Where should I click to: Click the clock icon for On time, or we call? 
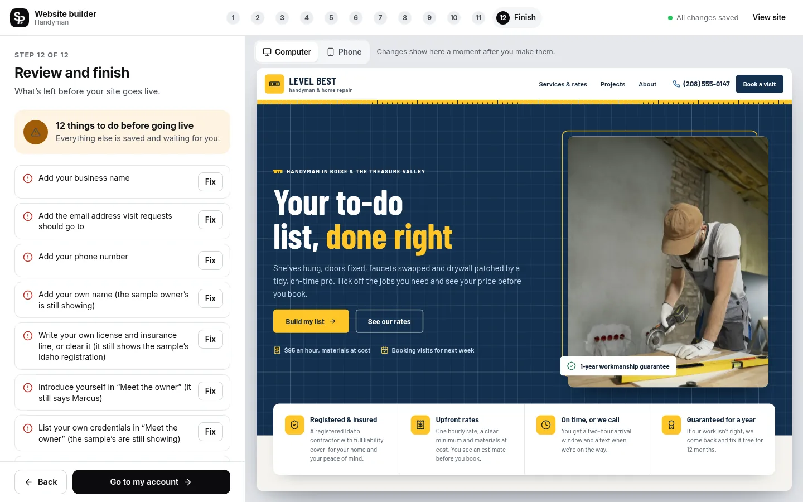[546, 424]
